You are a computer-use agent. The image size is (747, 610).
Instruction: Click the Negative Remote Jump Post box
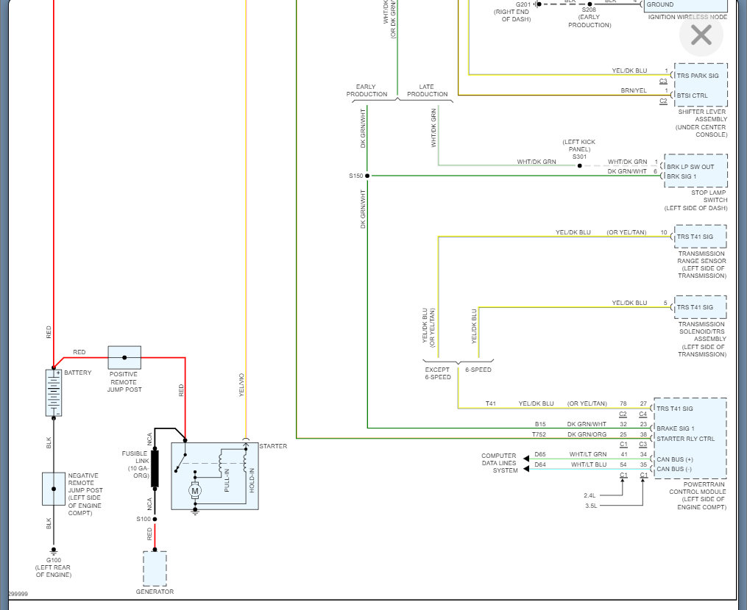pyautogui.click(x=53, y=489)
